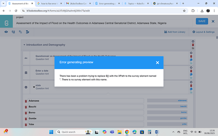Click the Enter a date question label

[x=42, y=71]
